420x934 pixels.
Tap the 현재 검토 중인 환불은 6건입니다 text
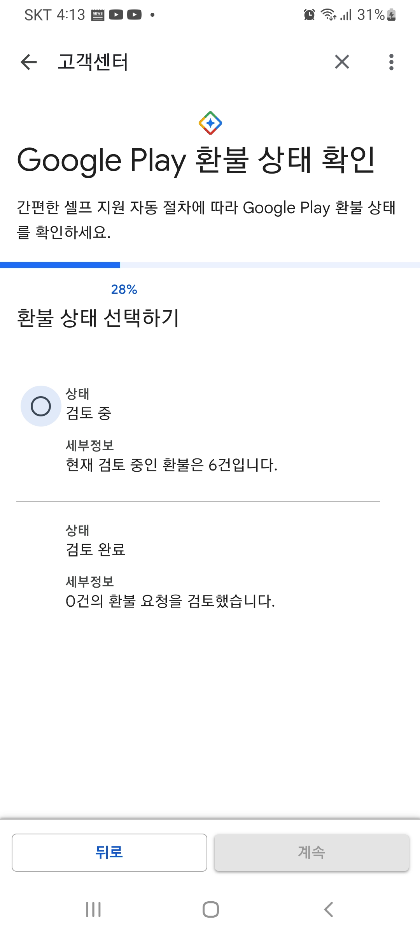(x=171, y=465)
